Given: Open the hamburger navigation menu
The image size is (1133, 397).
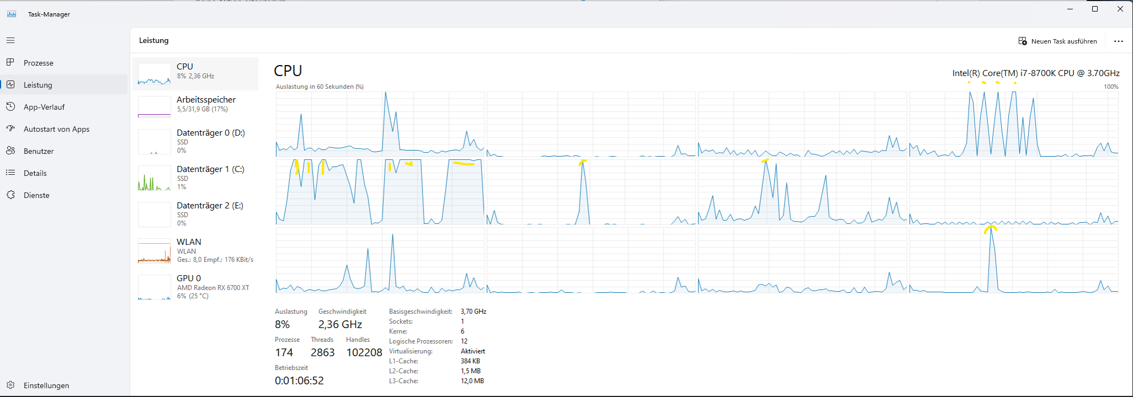Looking at the screenshot, I should point(10,40).
